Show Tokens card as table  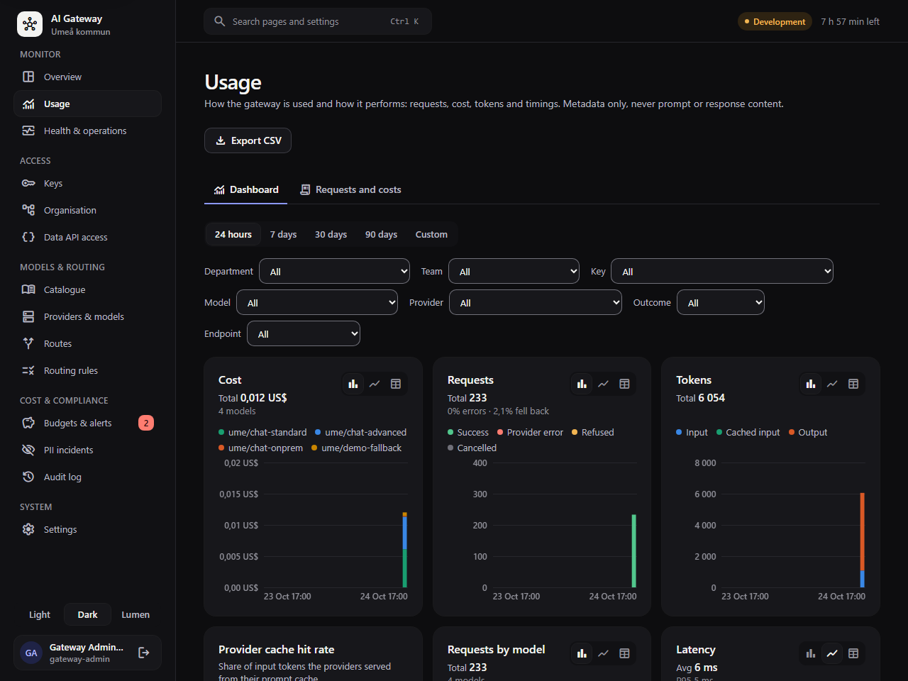pos(853,384)
